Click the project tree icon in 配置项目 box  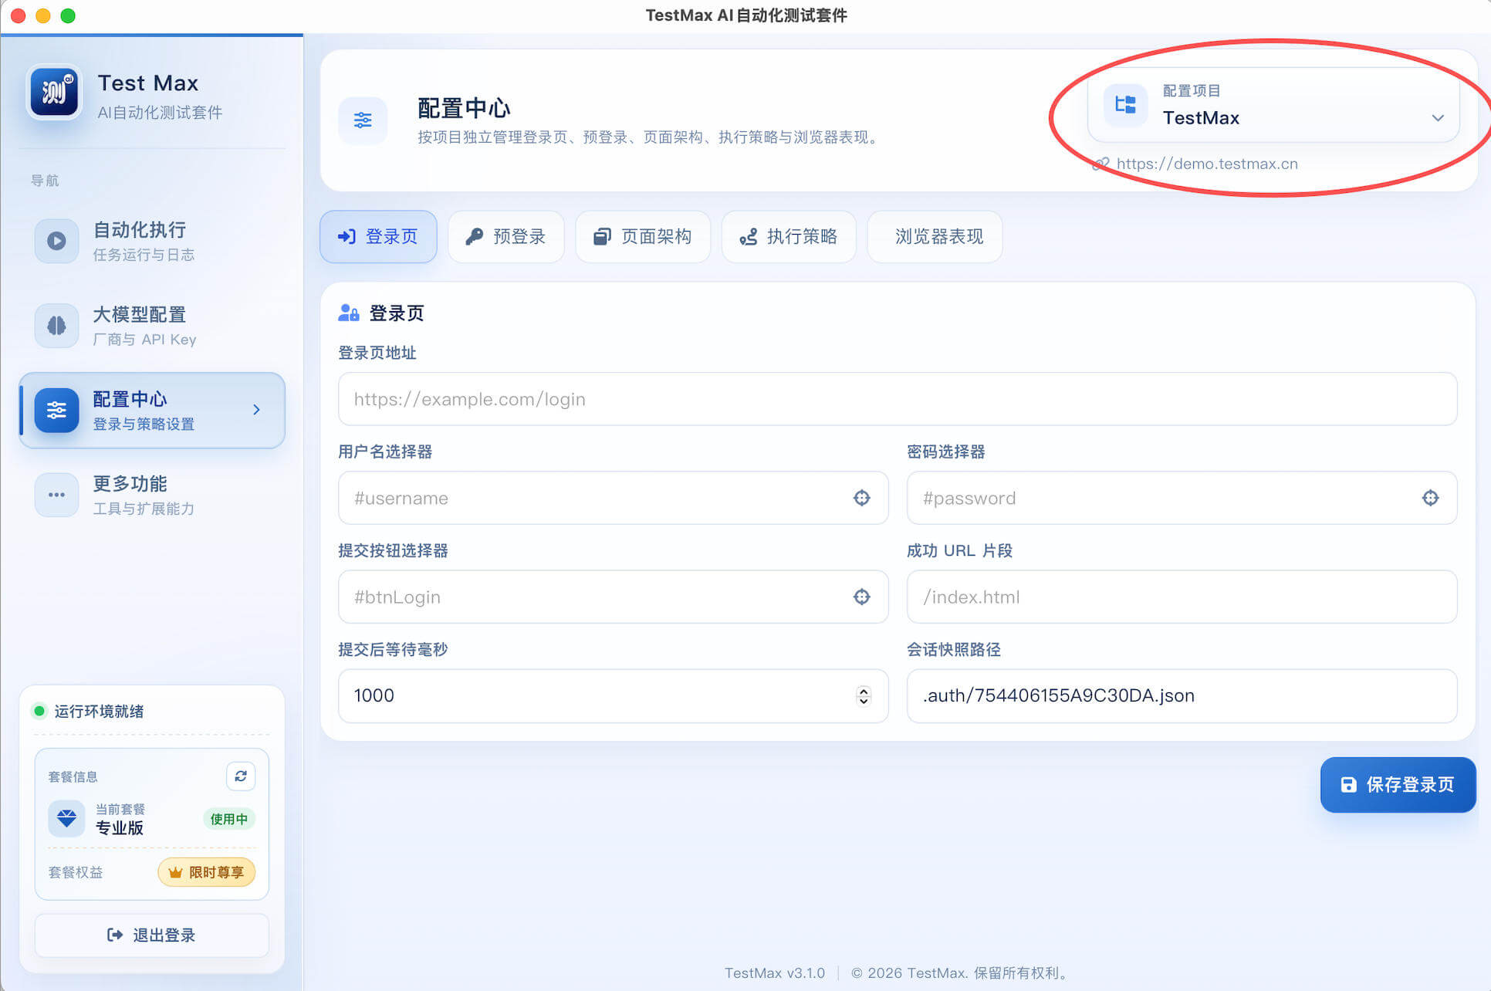click(x=1125, y=104)
